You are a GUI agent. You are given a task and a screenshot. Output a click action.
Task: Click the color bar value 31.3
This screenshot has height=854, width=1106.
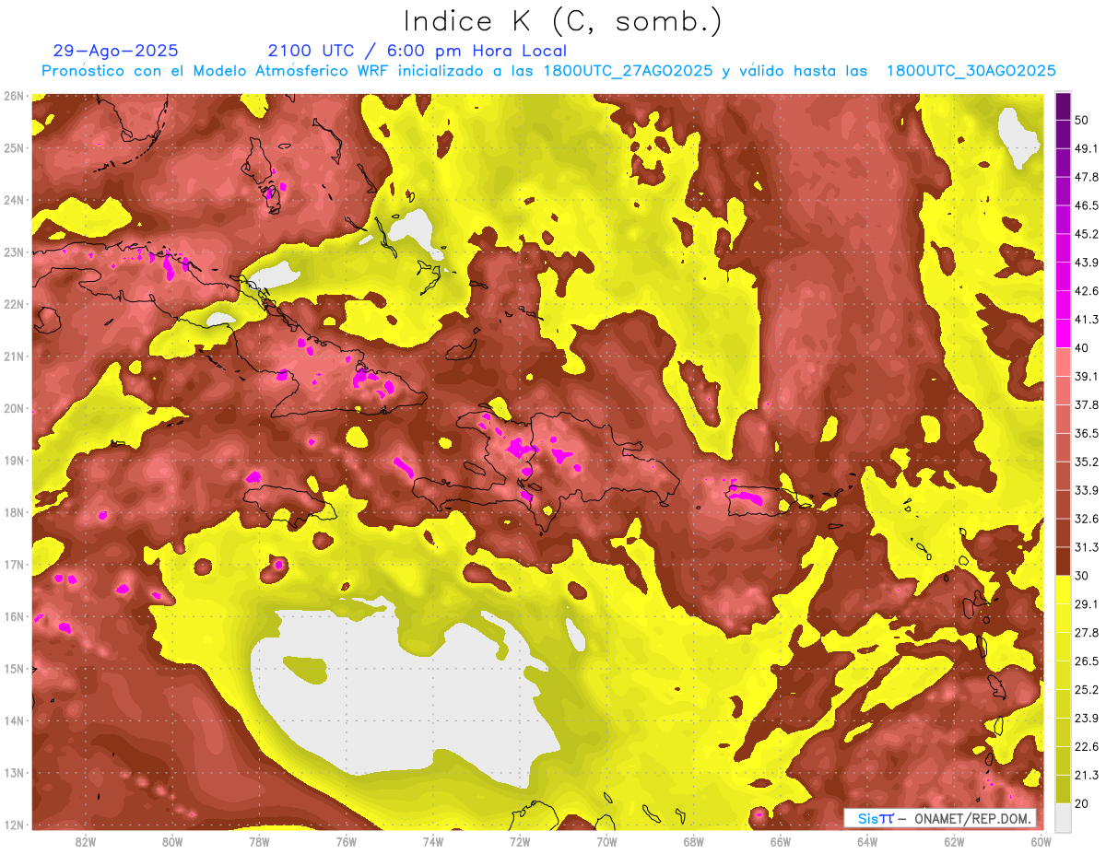coord(1086,547)
